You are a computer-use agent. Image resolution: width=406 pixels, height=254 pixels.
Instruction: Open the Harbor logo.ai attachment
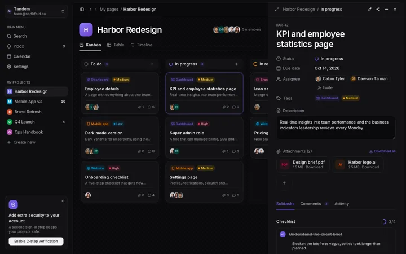(x=358, y=164)
